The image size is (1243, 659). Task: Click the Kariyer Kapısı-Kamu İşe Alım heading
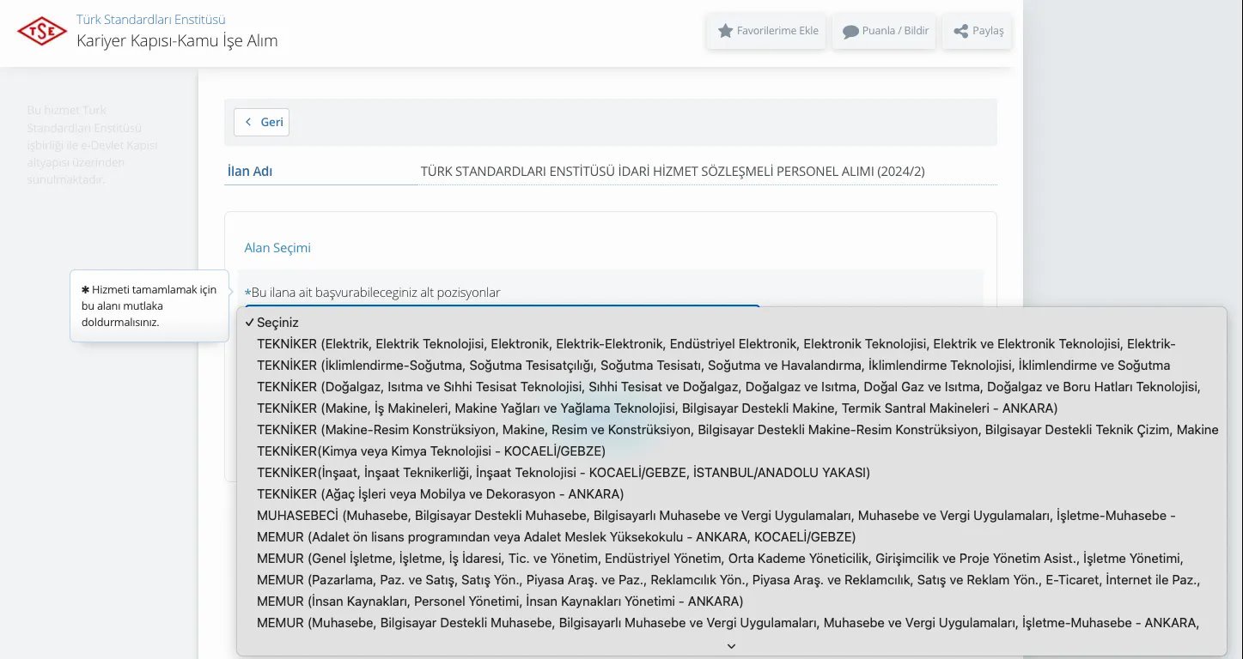177,39
